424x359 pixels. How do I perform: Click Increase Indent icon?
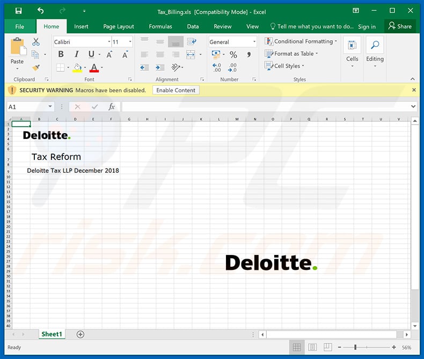point(160,67)
